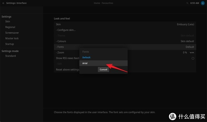
Task: Click the 0 % zoom value
Action: [185, 53]
